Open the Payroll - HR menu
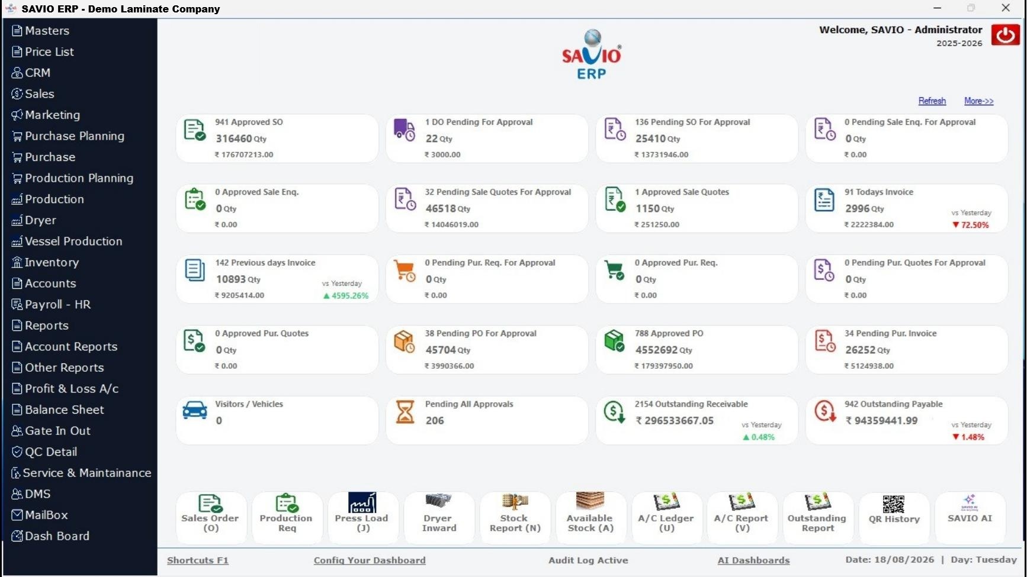 (x=51, y=305)
